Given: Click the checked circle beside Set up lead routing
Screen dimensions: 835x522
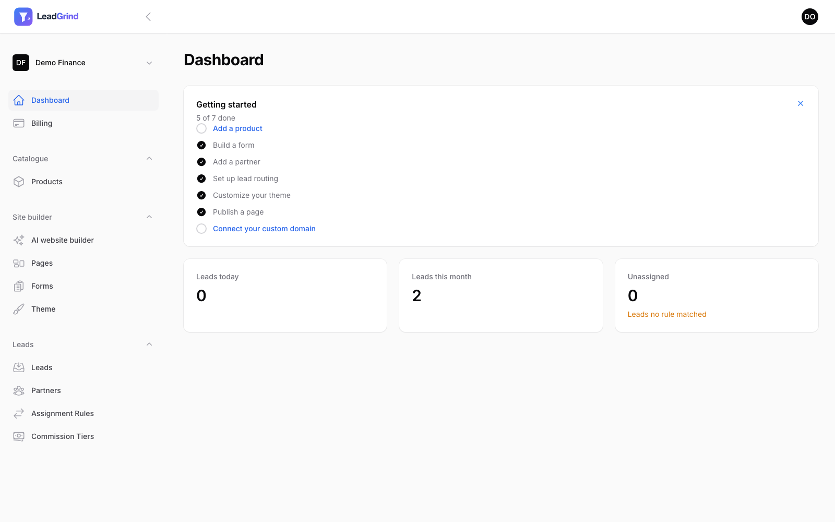Looking at the screenshot, I should tap(201, 179).
